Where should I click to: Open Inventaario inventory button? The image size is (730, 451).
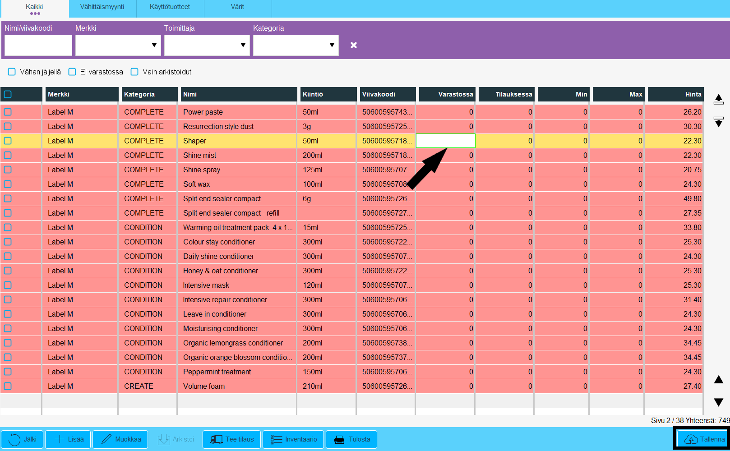coord(293,439)
